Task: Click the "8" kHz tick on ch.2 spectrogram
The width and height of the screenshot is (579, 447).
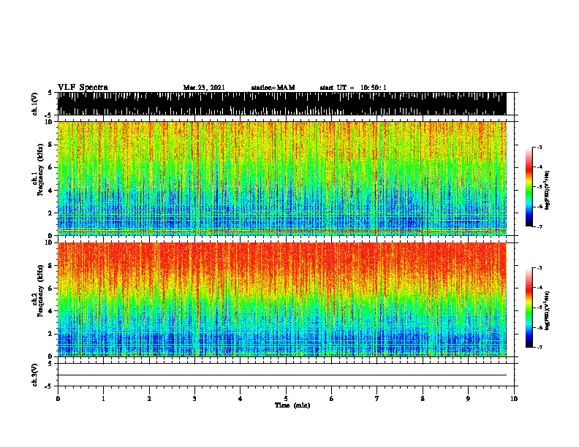Action: 51,266
